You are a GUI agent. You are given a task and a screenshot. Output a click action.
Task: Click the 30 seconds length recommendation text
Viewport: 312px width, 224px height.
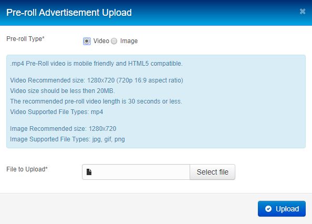pos(96,101)
